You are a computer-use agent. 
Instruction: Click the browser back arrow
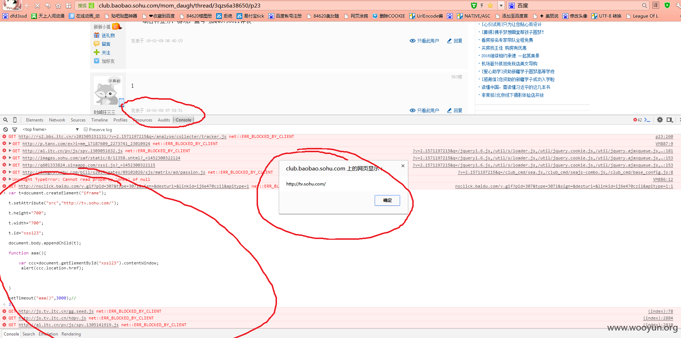click(27, 6)
